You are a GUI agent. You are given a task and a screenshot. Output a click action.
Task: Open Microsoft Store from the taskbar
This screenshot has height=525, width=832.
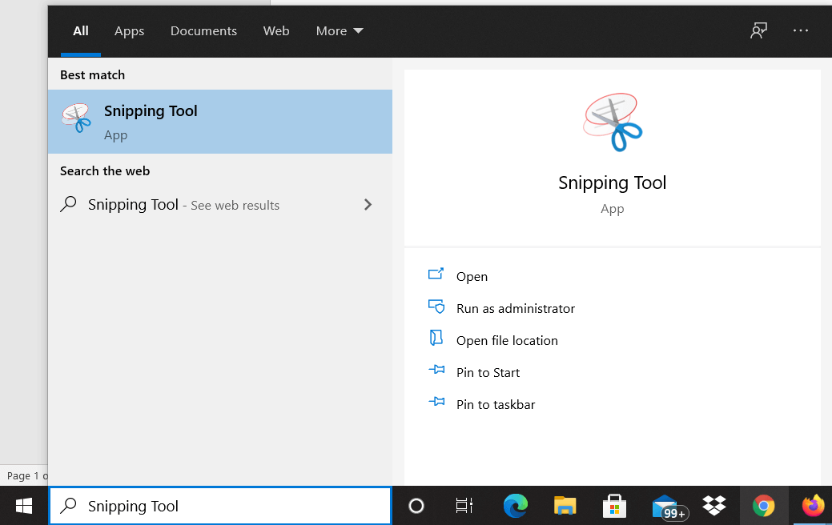click(614, 506)
